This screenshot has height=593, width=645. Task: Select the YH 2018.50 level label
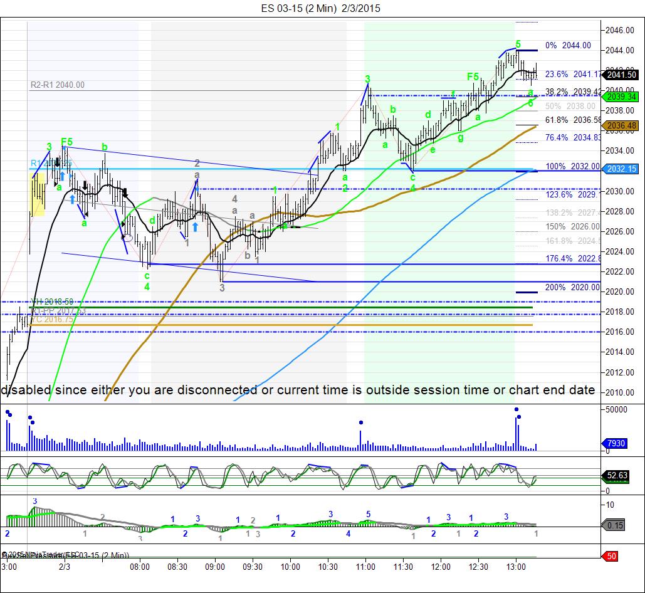click(x=52, y=302)
